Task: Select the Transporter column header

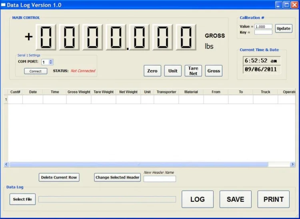Action: pos(166,92)
